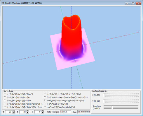Click the Math3DSurface app icon in title bar
Viewport: 143px width, 116px height.
click(x=3, y=3)
